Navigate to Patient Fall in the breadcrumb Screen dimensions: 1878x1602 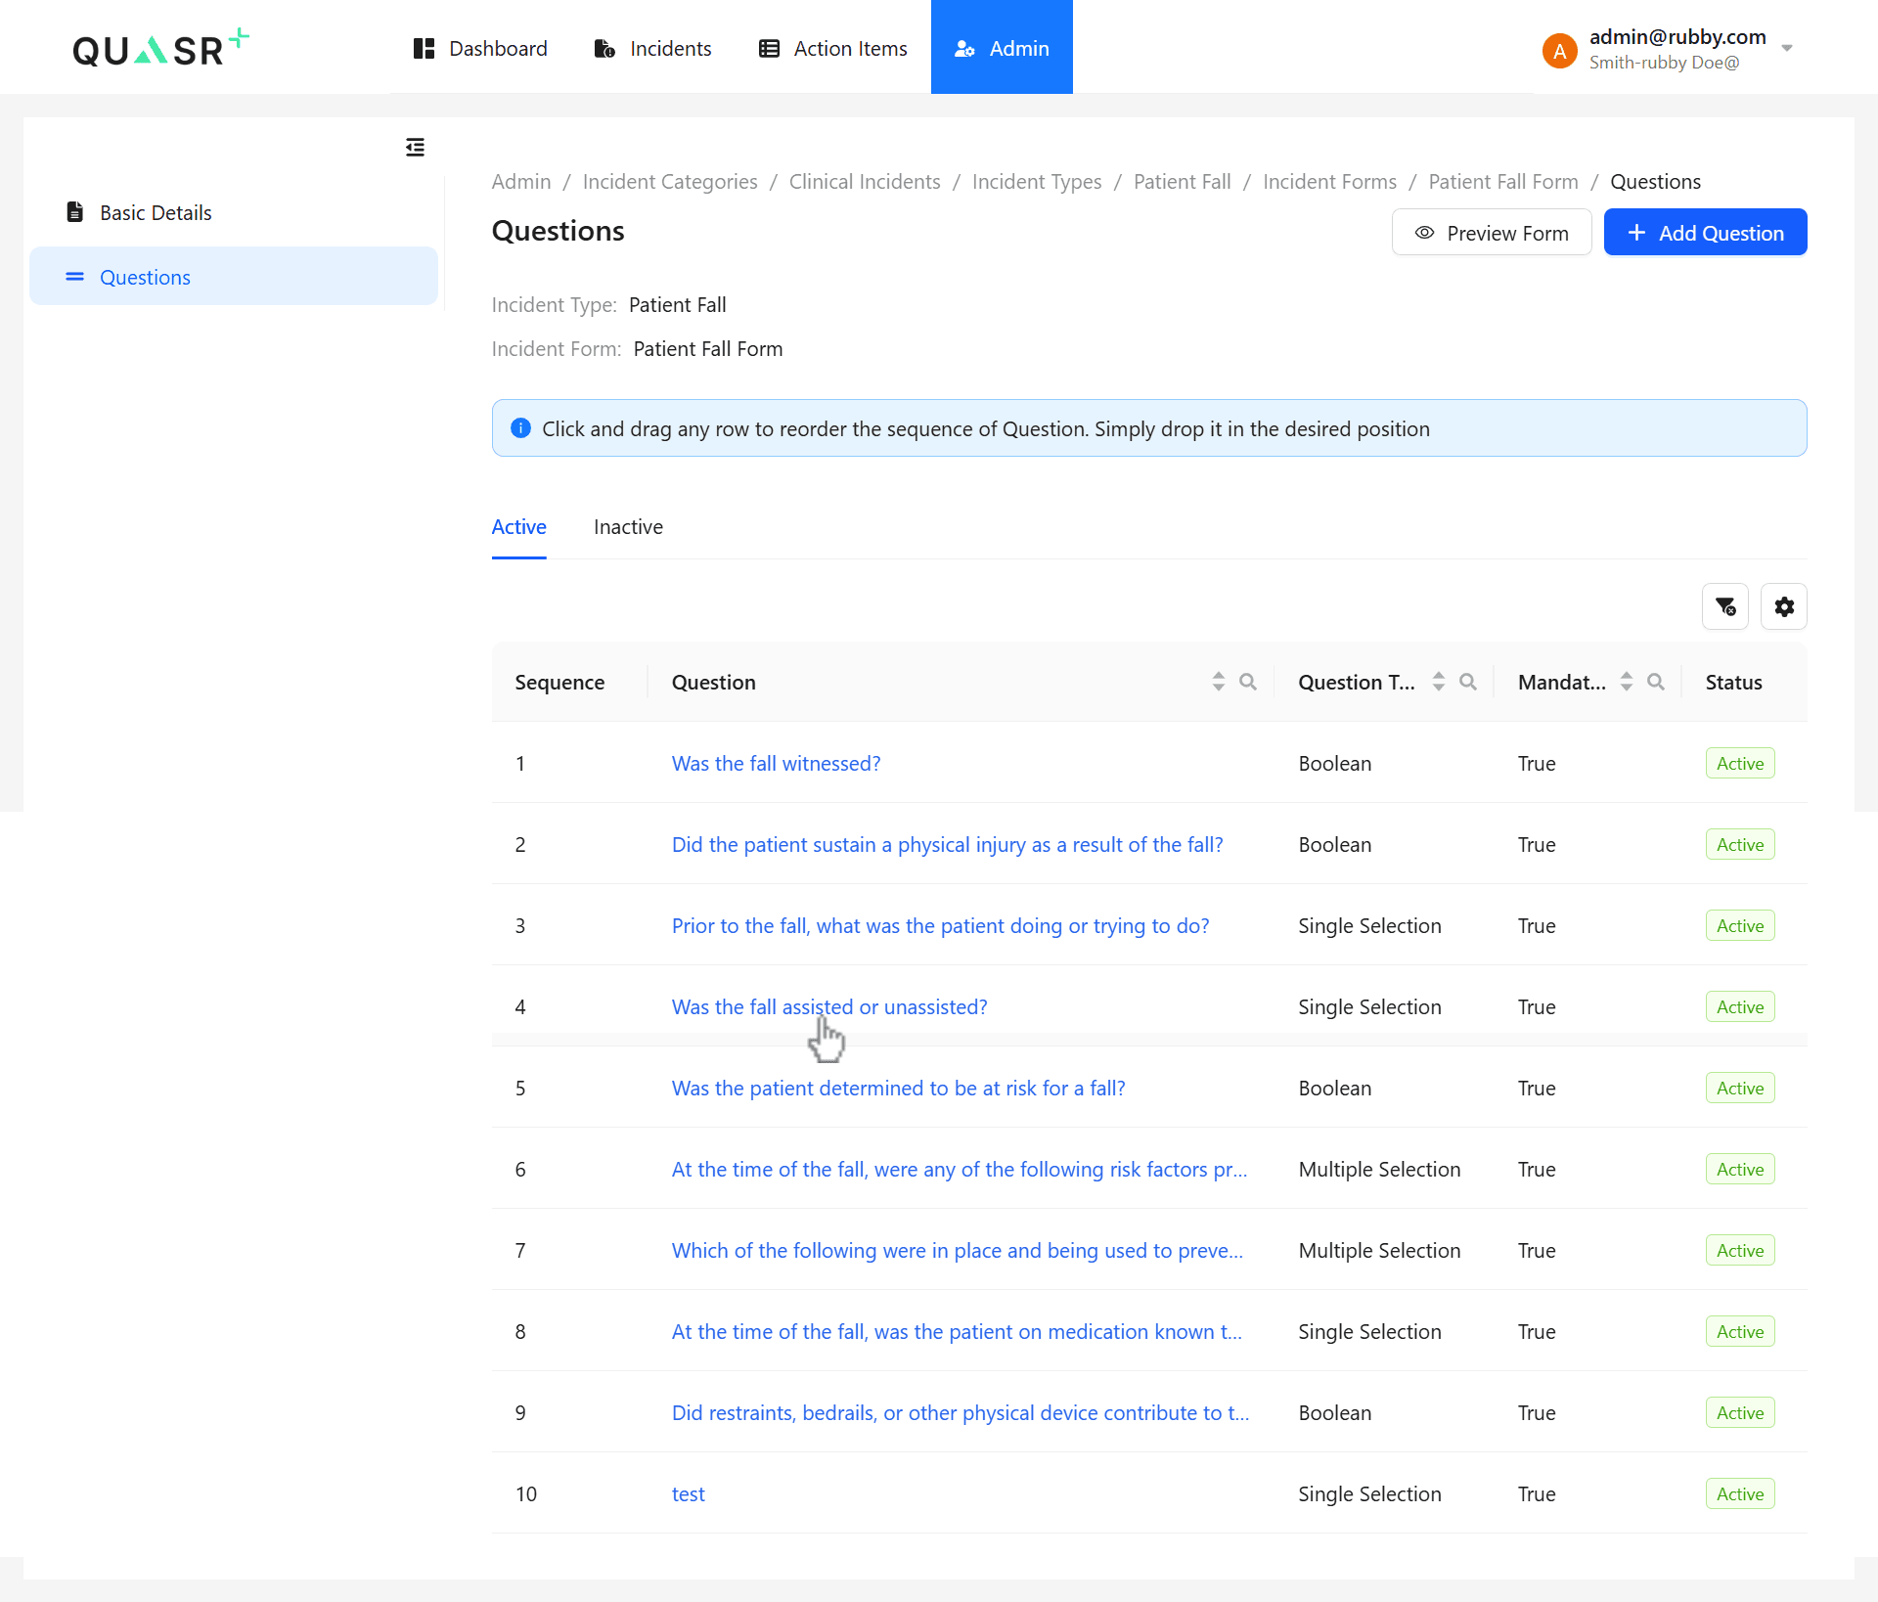(x=1182, y=181)
